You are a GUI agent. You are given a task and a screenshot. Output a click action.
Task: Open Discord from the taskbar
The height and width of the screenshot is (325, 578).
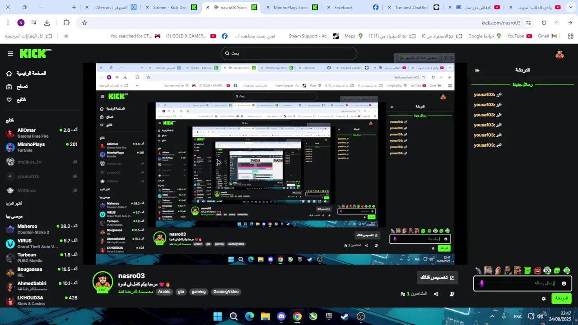(281, 316)
